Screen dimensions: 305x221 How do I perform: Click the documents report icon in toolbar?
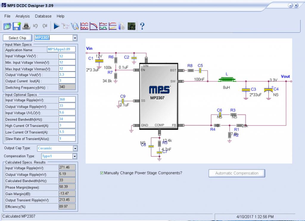click(x=122, y=26)
